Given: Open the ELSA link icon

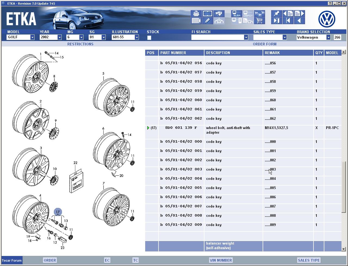Looking at the screenshot, I should [x=237, y=14].
